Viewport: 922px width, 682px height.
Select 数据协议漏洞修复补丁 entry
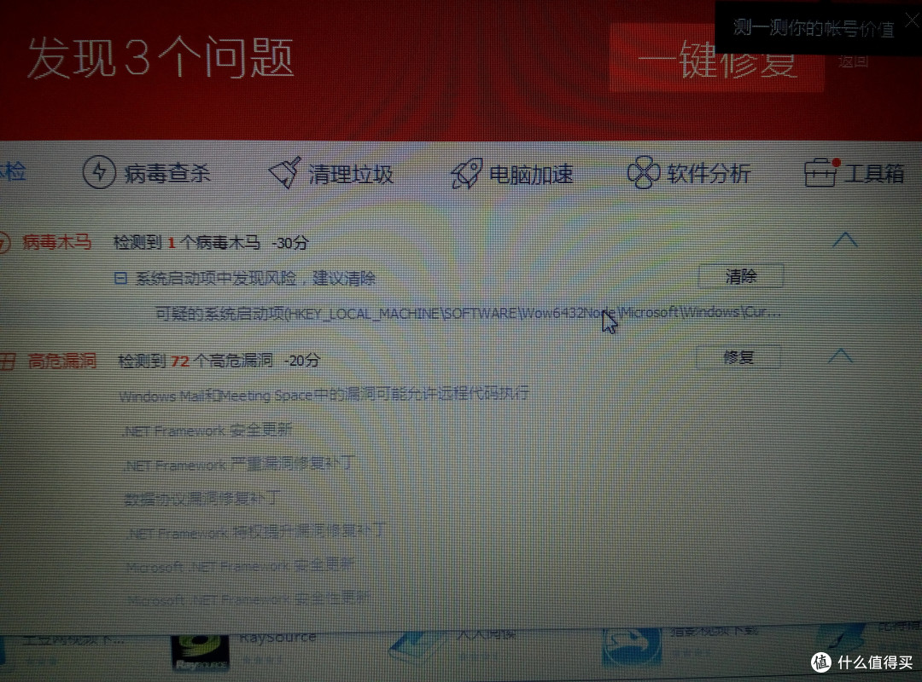click(203, 499)
